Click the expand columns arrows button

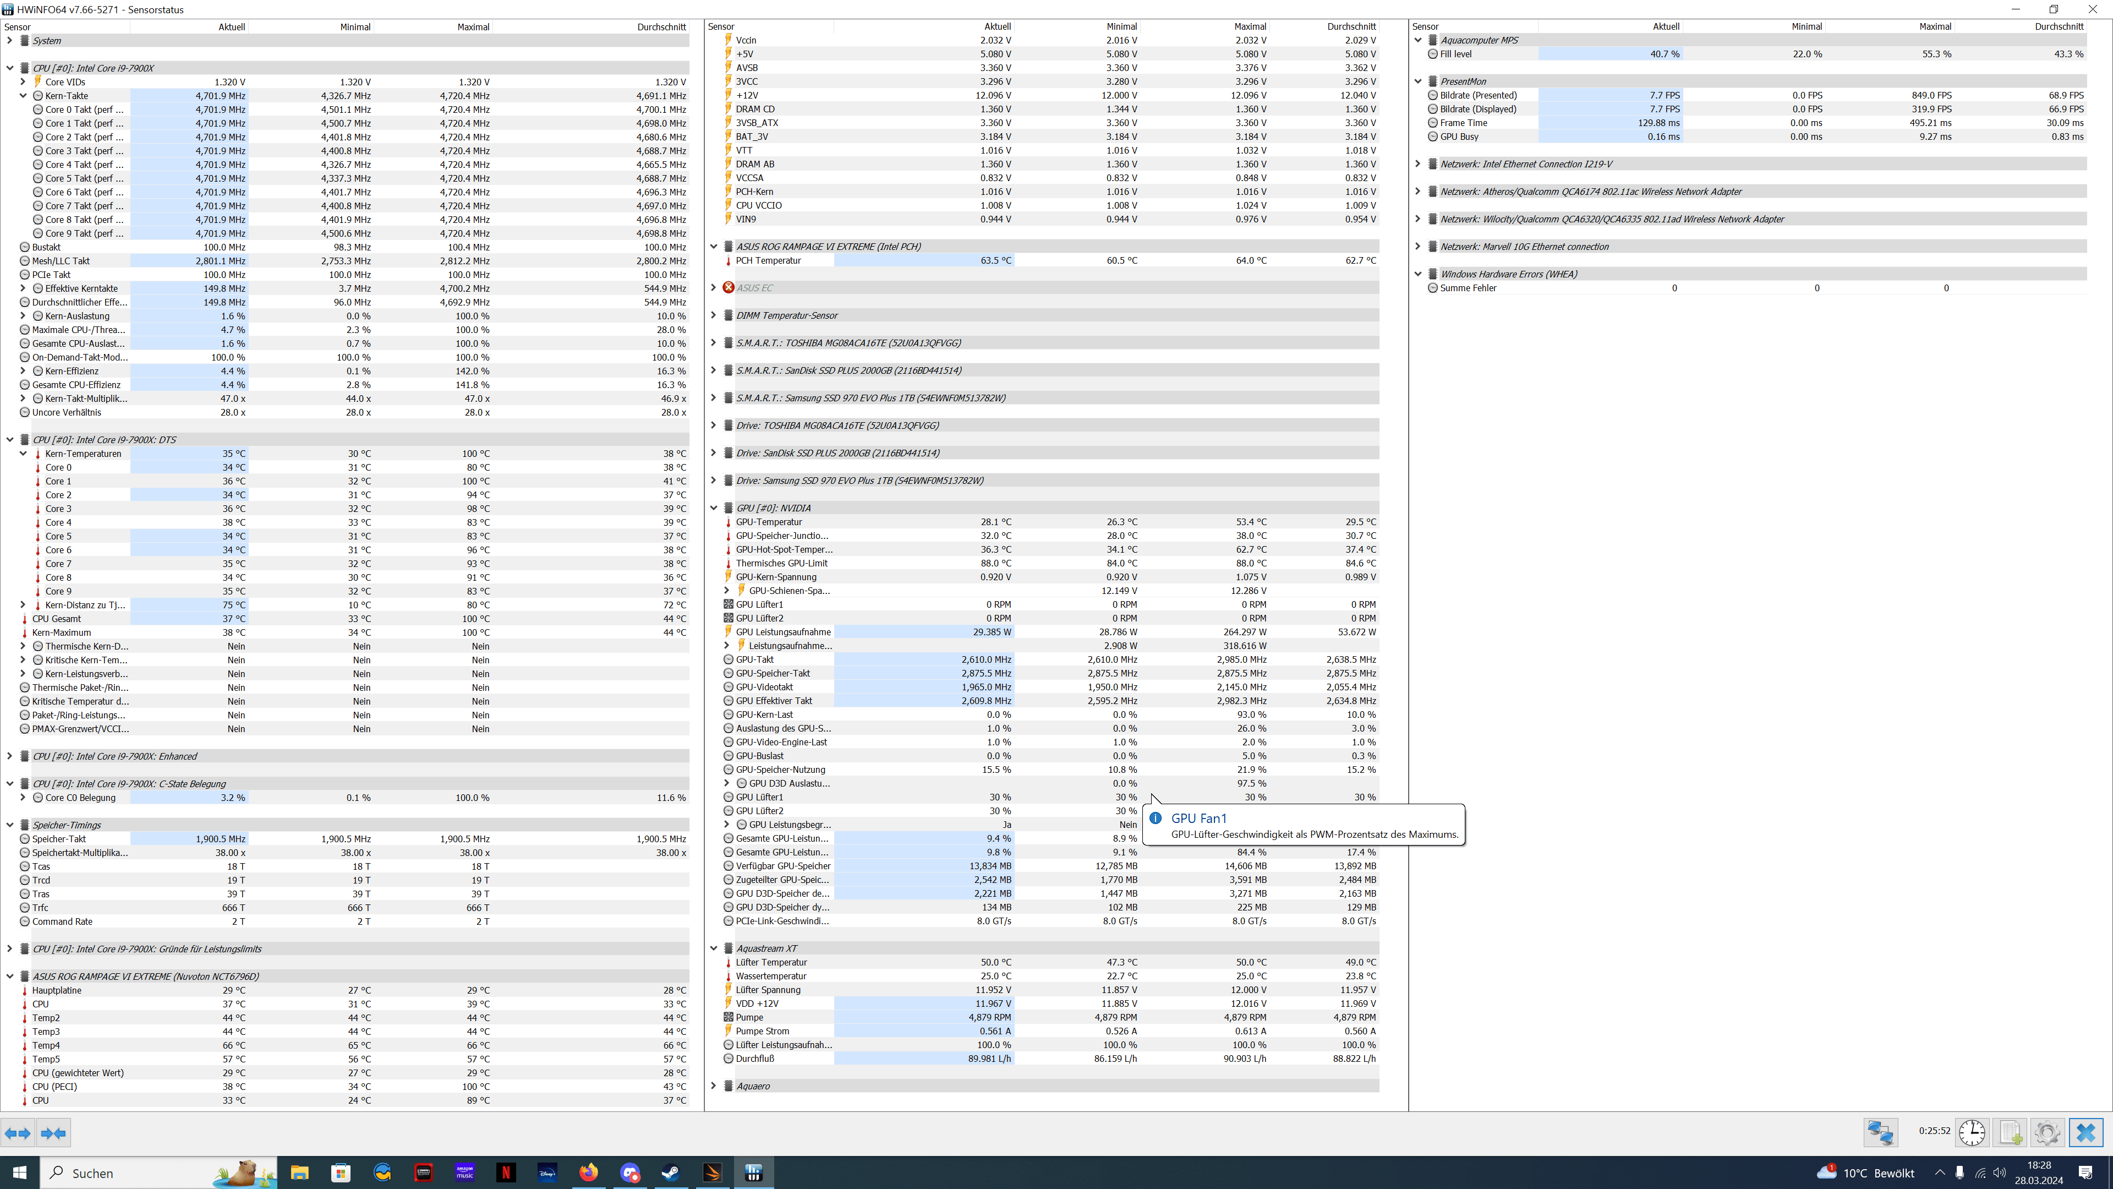[x=18, y=1133]
